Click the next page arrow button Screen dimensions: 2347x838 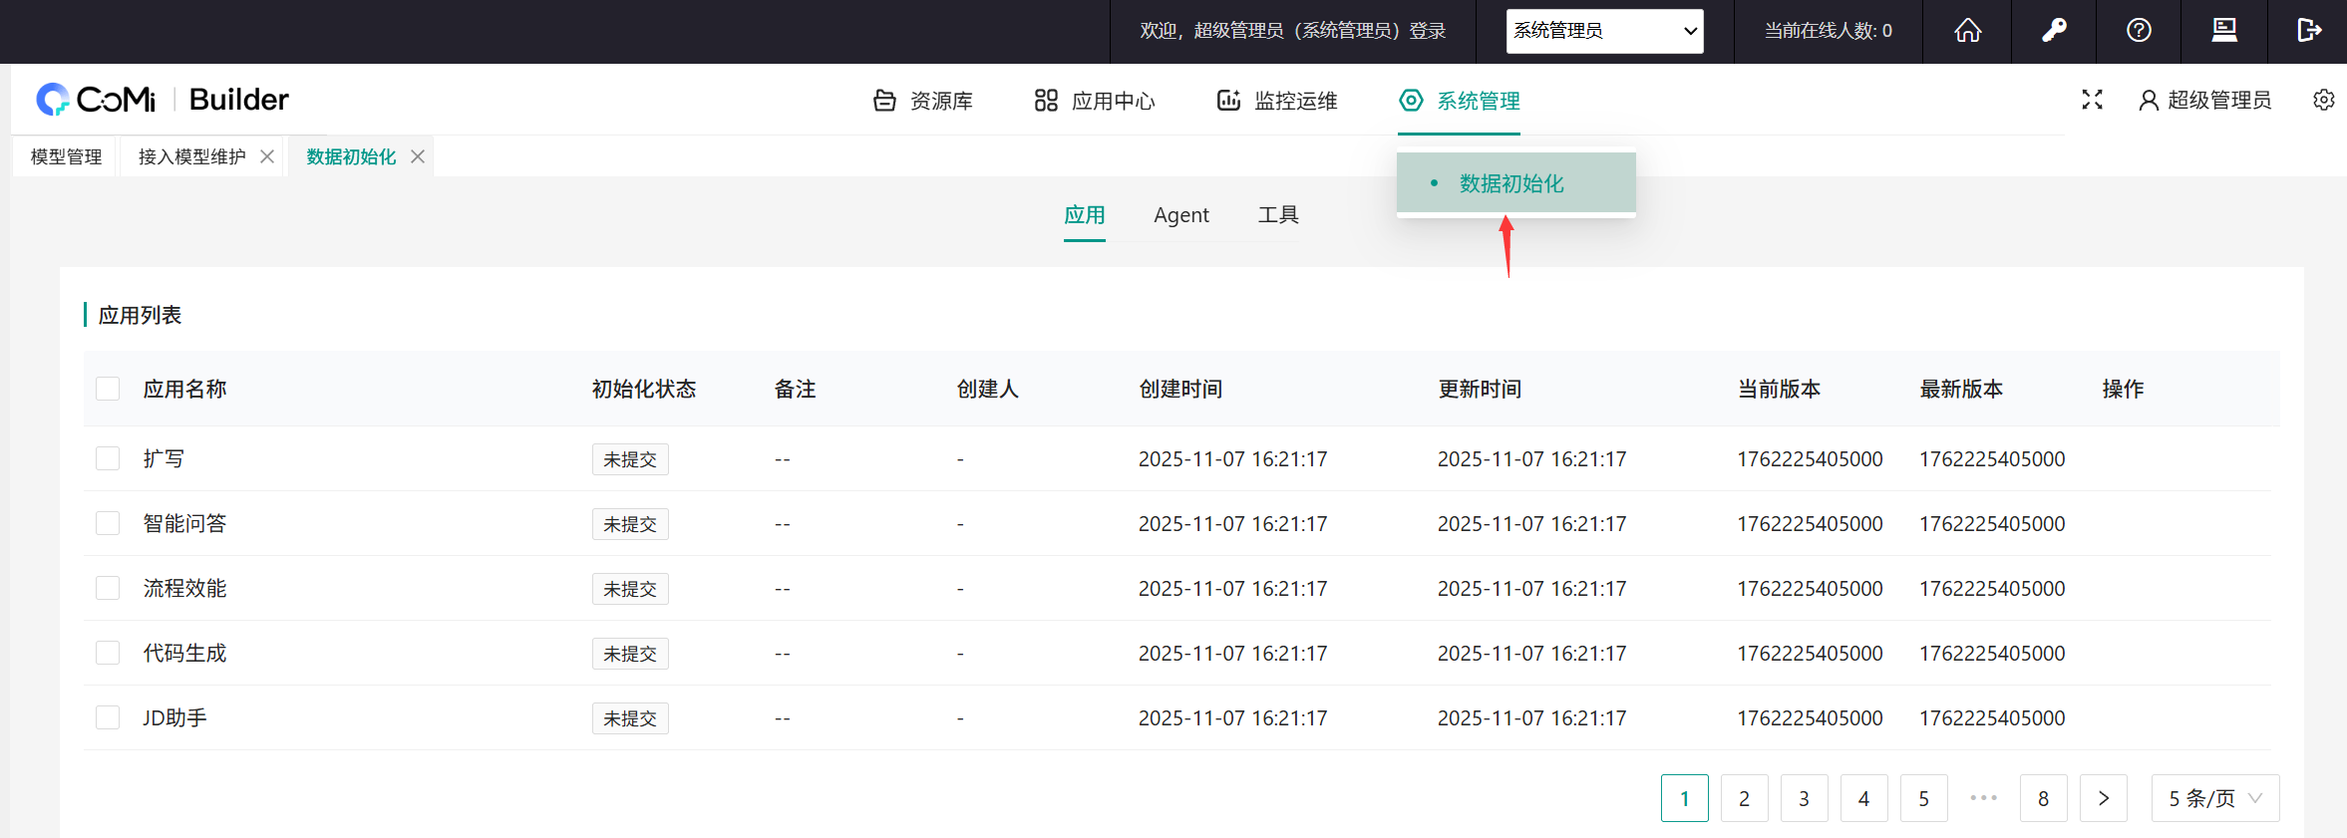2103,798
